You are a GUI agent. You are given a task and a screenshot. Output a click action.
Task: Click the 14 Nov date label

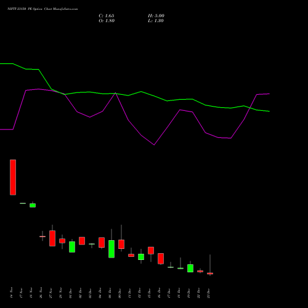tap(11, 293)
